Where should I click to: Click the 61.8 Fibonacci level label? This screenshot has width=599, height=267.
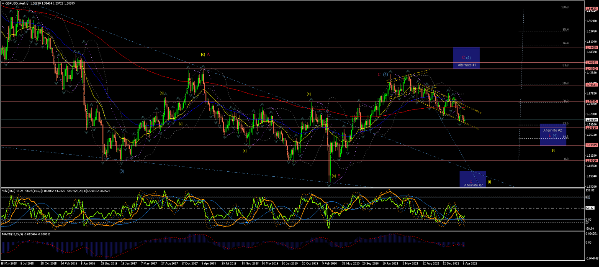point(565,65)
